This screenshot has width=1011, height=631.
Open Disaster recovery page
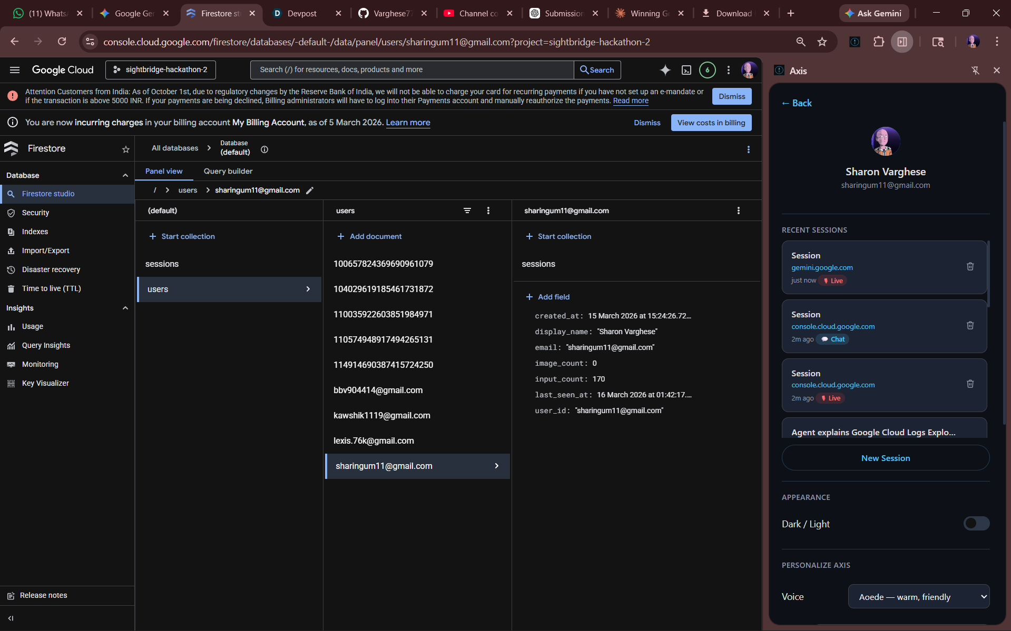51,269
